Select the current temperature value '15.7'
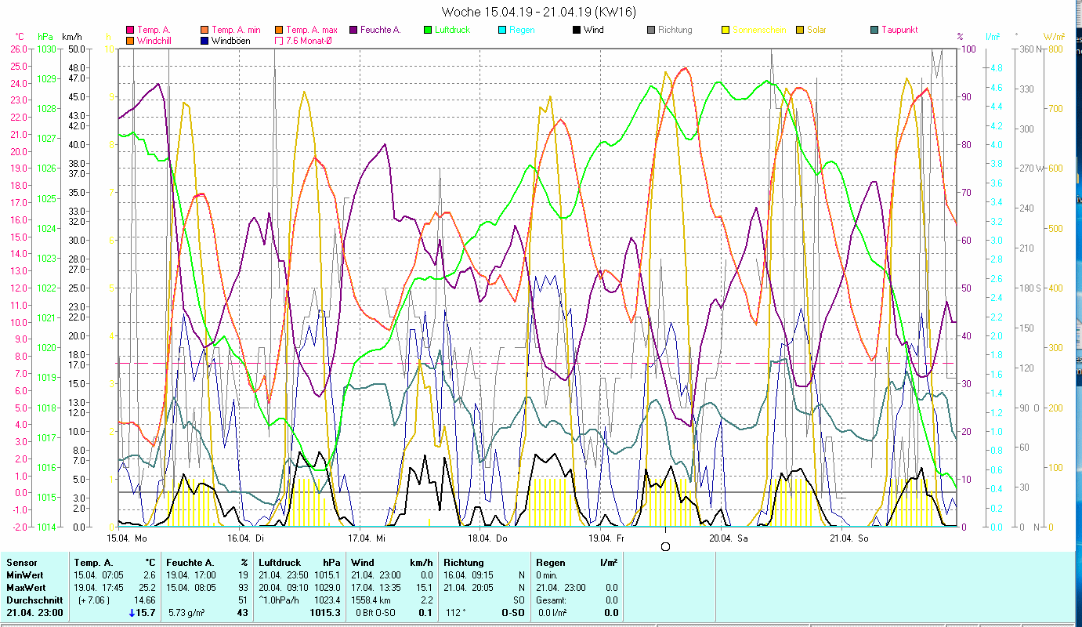This screenshot has height=627, width=1082. 146,613
